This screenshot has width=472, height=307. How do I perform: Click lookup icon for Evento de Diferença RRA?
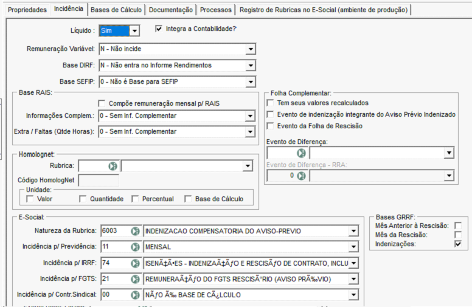301,176
